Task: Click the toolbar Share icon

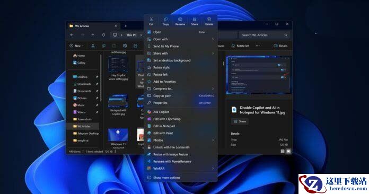Action: click(x=135, y=46)
